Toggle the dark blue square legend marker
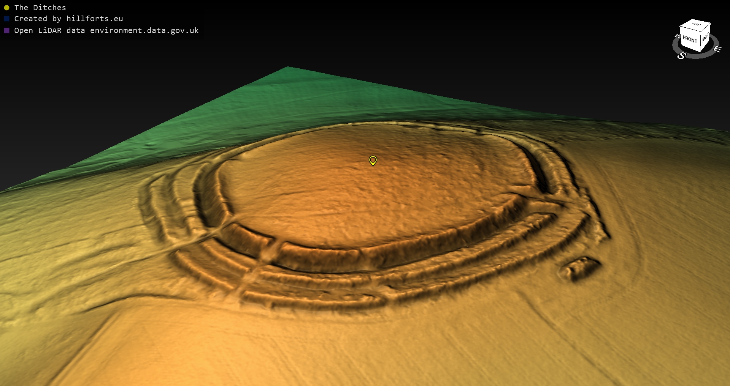Image resolution: width=730 pixels, height=386 pixels. tap(6, 19)
